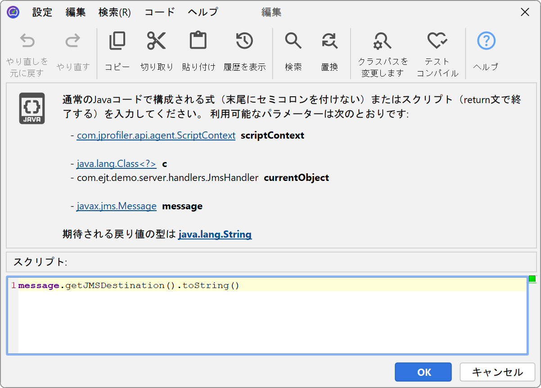Run テストコンパイル test compile
The width and height of the screenshot is (541, 388).
pos(437,41)
